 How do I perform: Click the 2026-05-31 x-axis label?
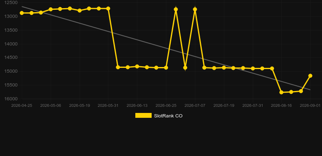(x=108, y=106)
